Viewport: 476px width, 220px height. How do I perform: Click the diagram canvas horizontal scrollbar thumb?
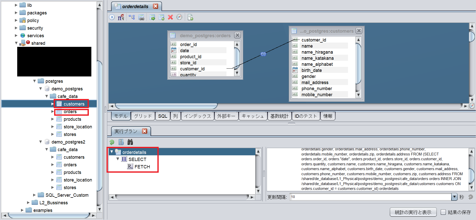pyautogui.click(x=166, y=106)
